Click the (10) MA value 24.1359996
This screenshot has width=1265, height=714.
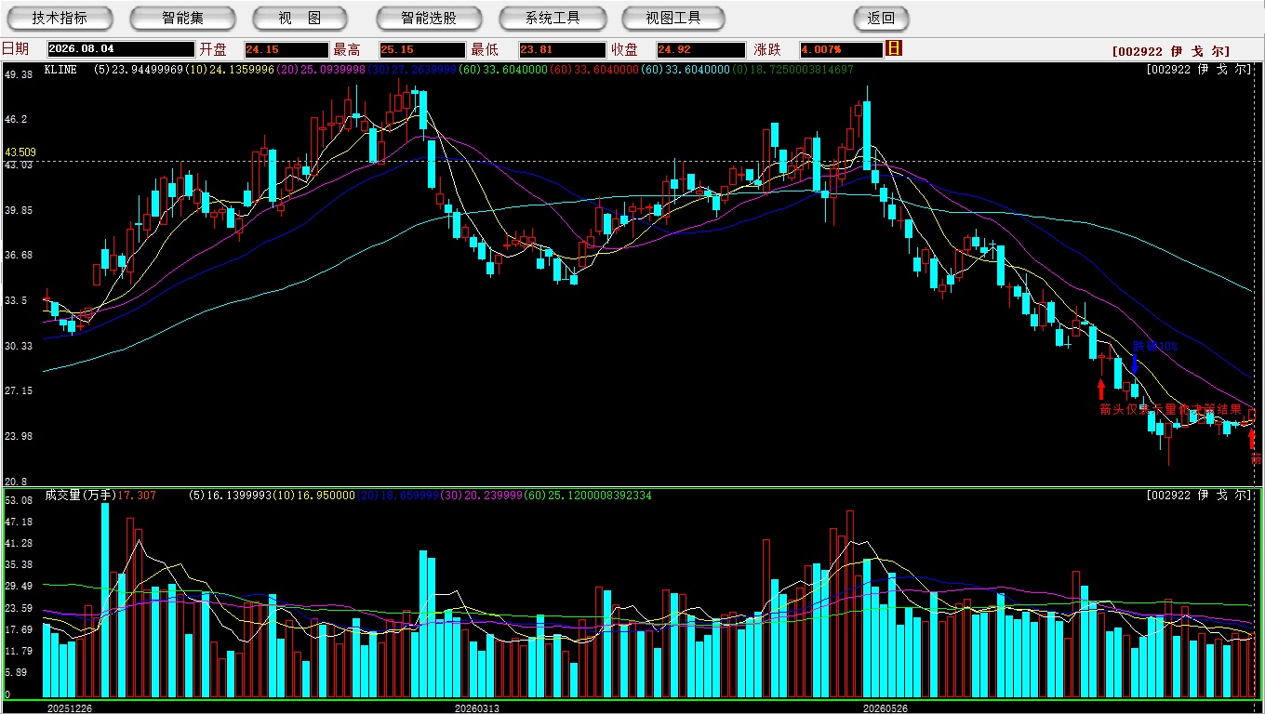point(230,70)
